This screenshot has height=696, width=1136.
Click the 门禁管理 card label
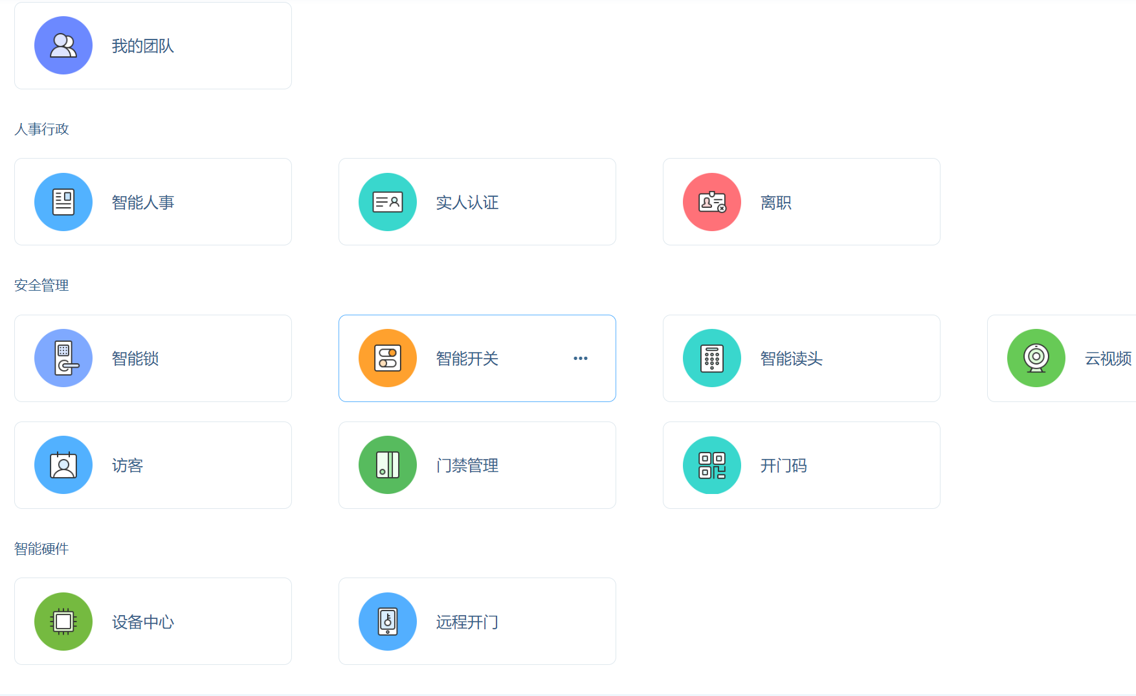point(467,465)
